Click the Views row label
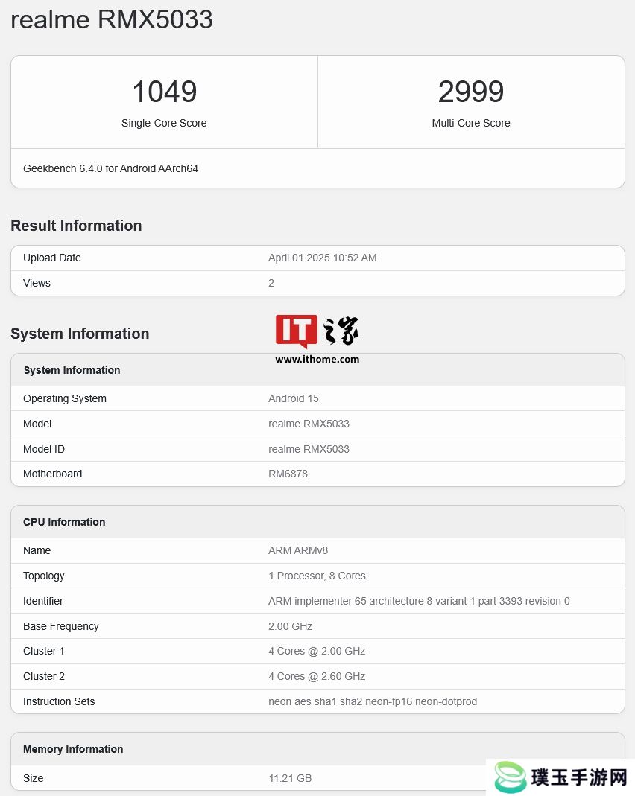This screenshot has width=635, height=796. (37, 283)
